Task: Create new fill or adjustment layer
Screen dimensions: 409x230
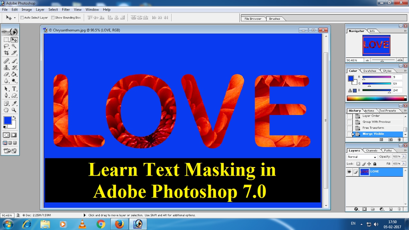Action: coord(381,209)
